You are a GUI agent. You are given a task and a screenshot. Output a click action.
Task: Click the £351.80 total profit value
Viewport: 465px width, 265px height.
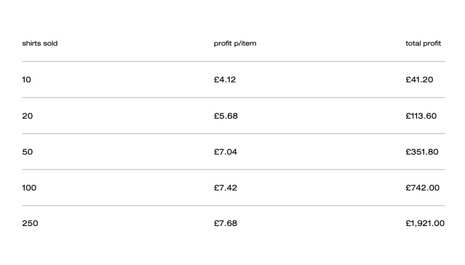coord(422,152)
